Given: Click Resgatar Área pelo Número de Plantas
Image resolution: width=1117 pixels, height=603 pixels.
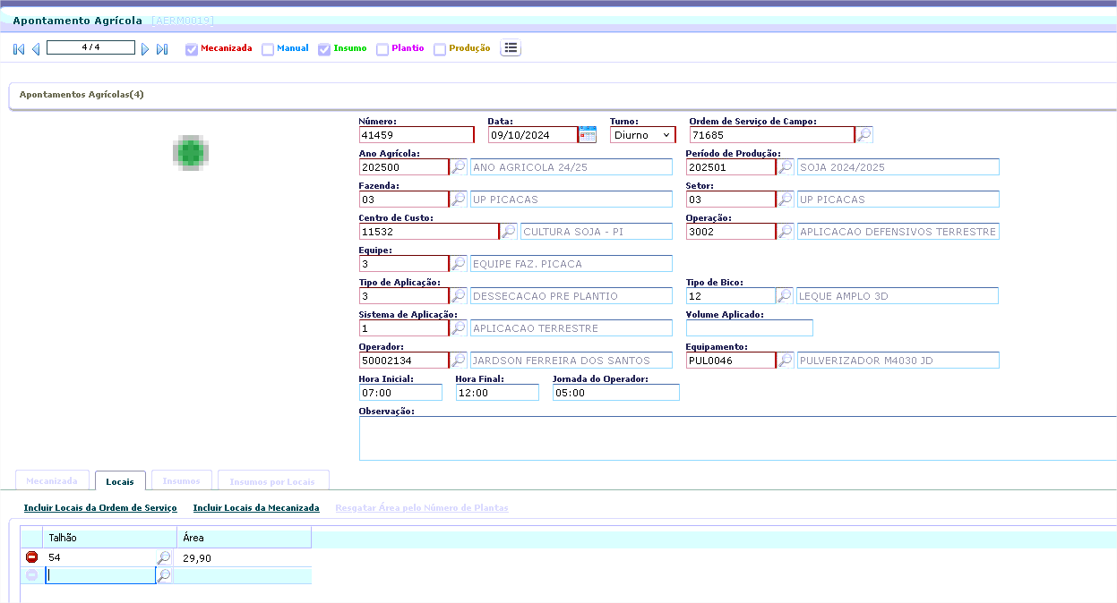Looking at the screenshot, I should [x=422, y=508].
